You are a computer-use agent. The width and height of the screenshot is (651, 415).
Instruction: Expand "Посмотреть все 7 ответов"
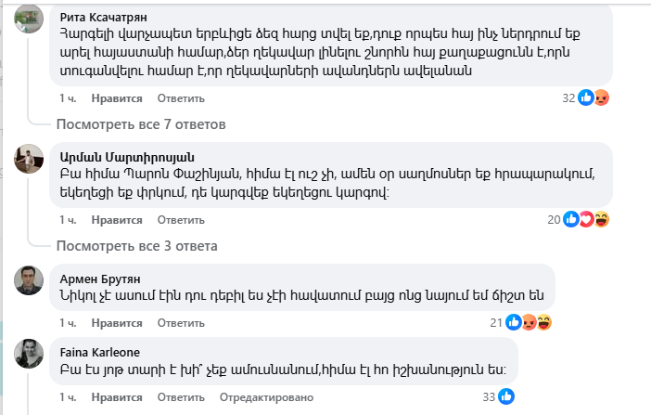click(141, 124)
